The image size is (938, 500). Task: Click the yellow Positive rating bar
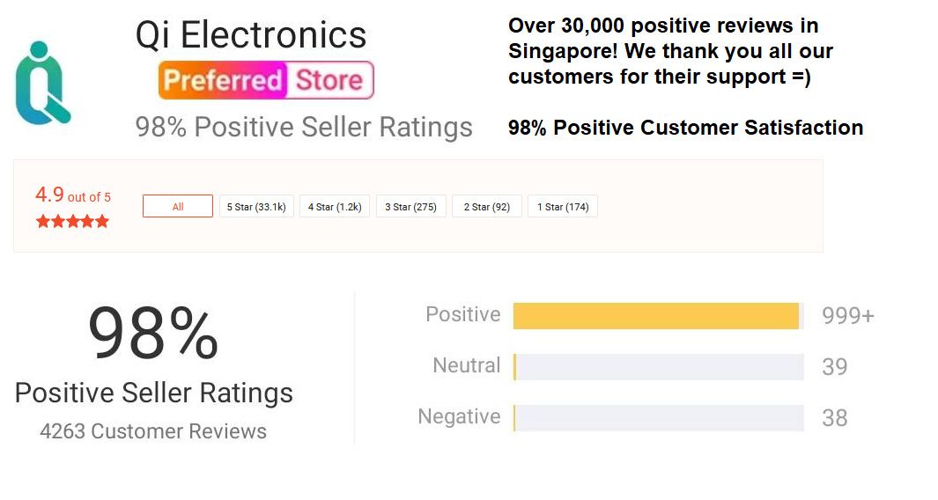point(656,316)
